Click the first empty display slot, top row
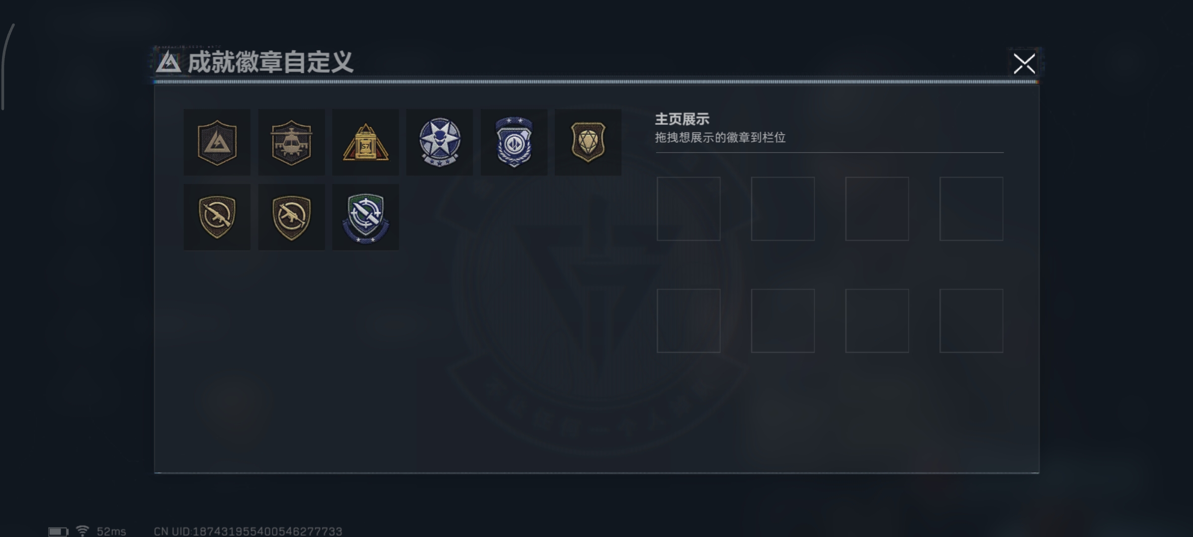The width and height of the screenshot is (1193, 537). click(x=688, y=209)
